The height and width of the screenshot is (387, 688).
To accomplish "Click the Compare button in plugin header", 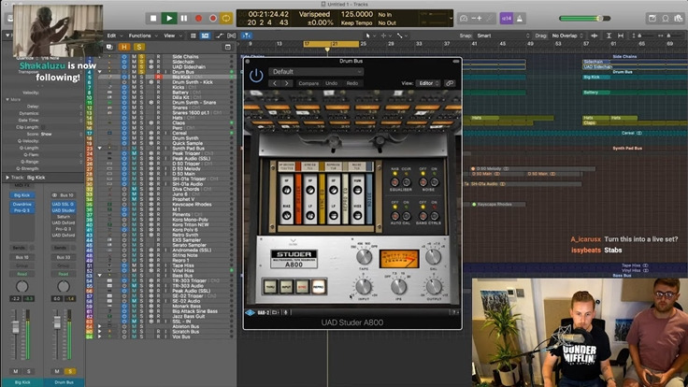I will 308,83.
